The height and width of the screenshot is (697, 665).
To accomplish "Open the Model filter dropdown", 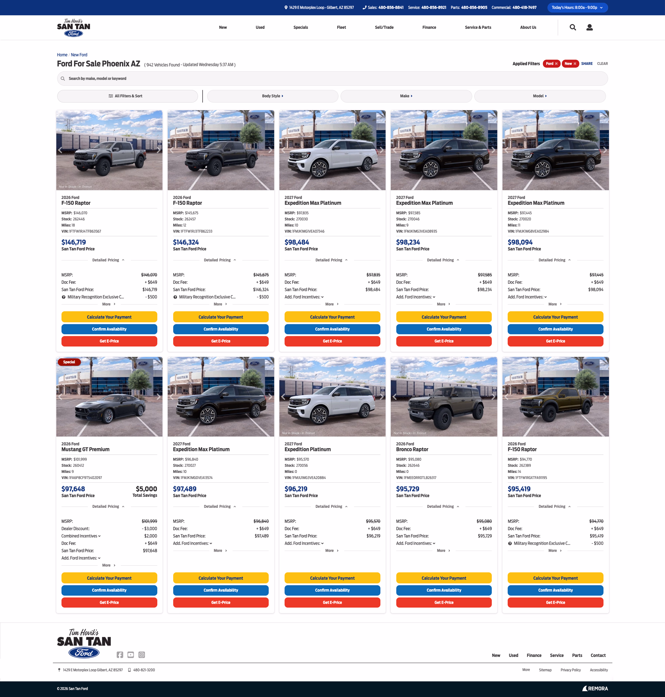I will coord(540,96).
